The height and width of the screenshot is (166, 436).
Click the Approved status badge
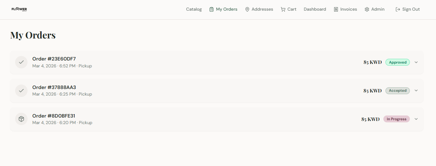pos(397,62)
